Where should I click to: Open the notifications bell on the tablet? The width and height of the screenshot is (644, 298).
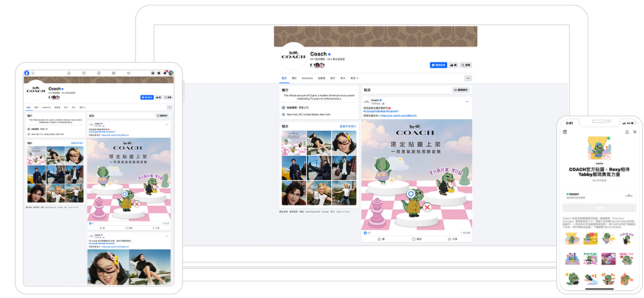[165, 73]
